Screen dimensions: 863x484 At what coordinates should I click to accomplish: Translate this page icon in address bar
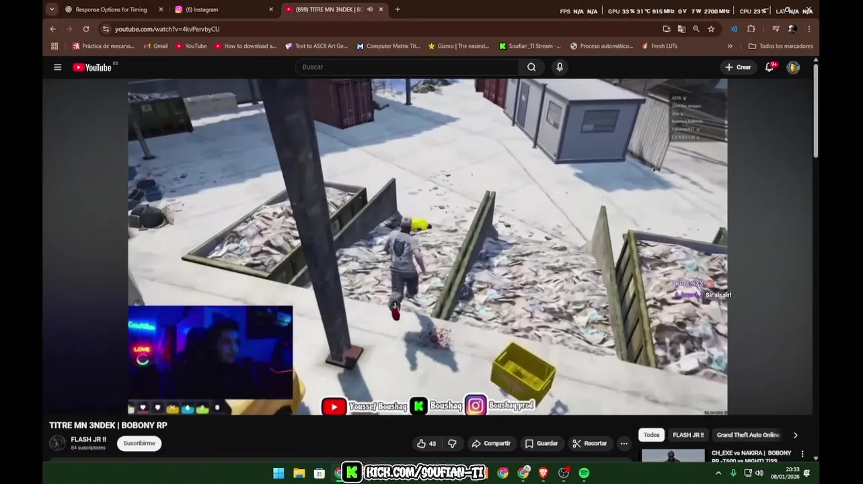(681, 29)
